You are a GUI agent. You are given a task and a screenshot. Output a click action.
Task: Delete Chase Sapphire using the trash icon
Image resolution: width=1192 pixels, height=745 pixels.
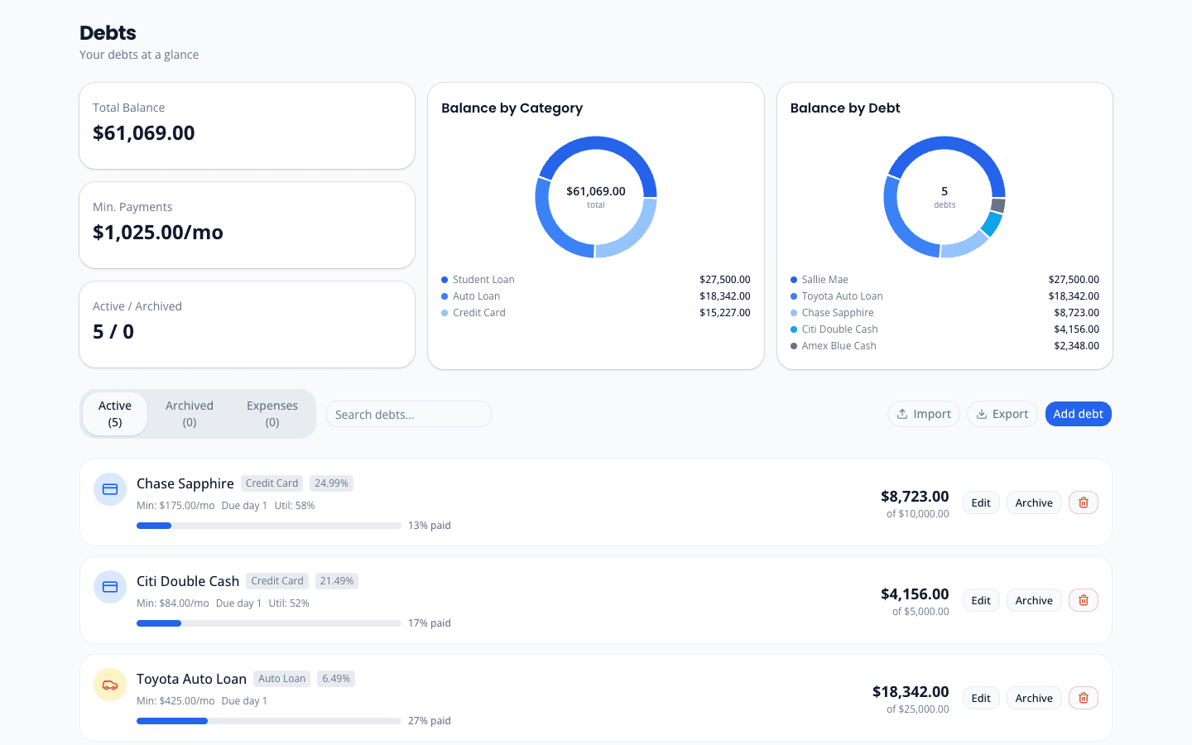pyautogui.click(x=1083, y=502)
